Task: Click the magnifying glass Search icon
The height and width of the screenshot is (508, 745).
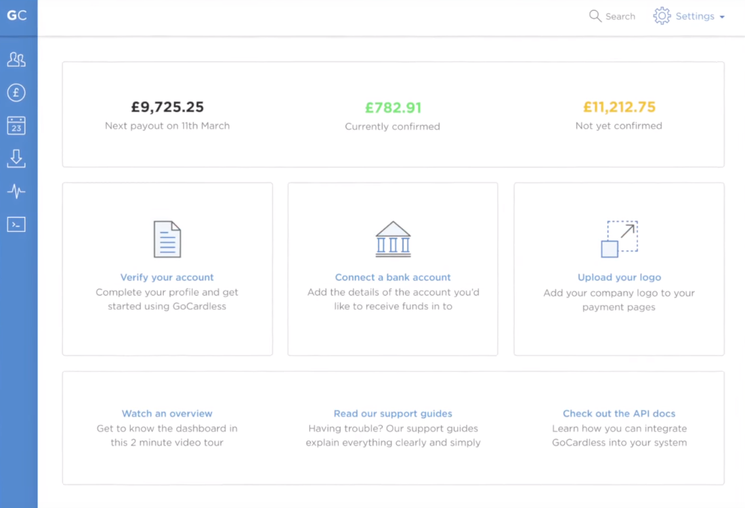Action: [595, 16]
